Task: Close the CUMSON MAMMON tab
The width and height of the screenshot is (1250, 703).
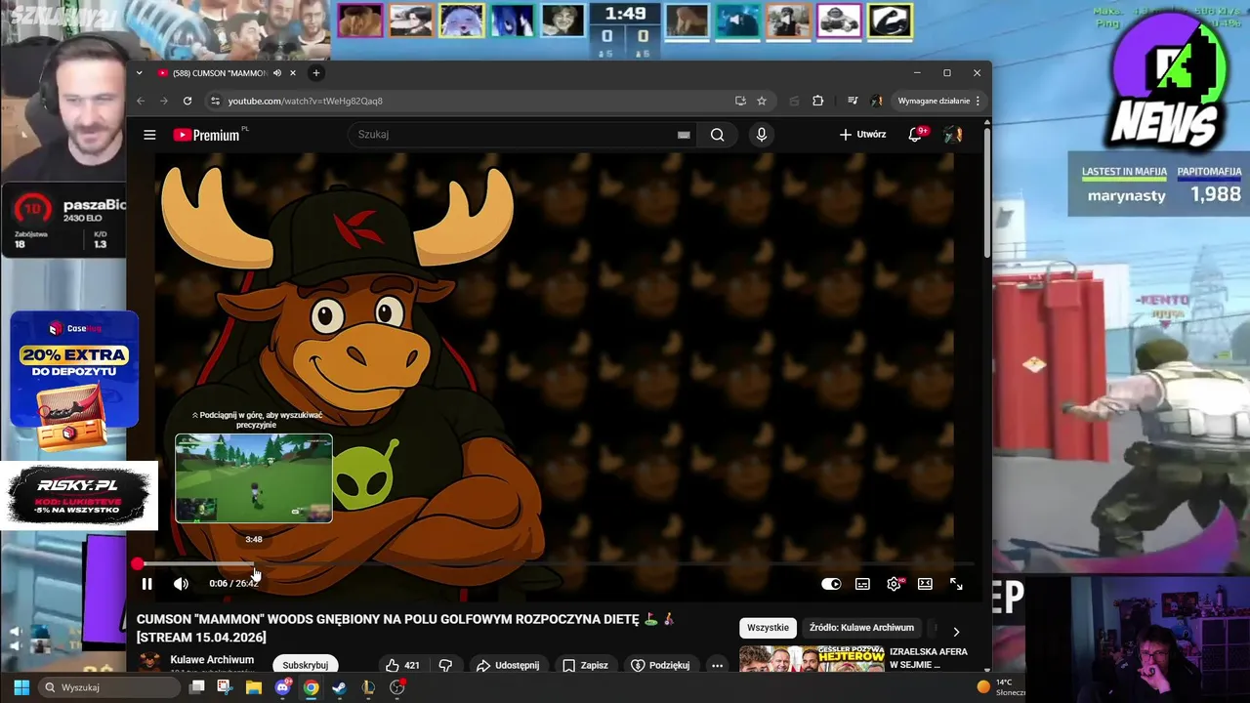Action: pyautogui.click(x=293, y=73)
